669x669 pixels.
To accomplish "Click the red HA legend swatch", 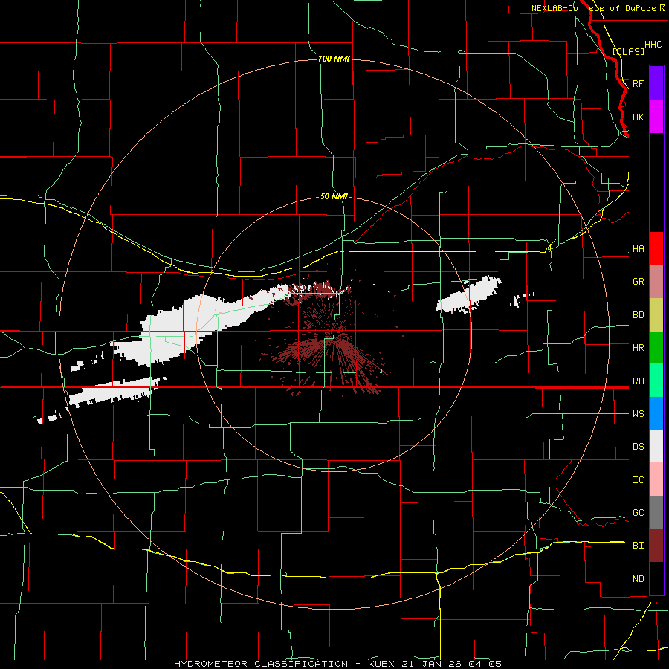I will click(656, 248).
